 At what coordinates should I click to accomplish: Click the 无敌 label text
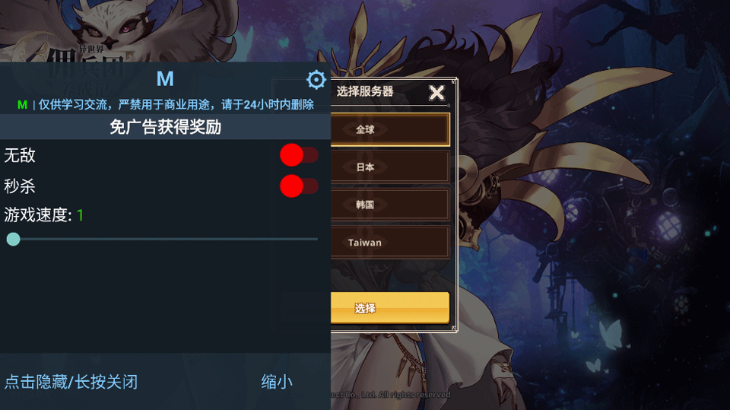click(20, 155)
